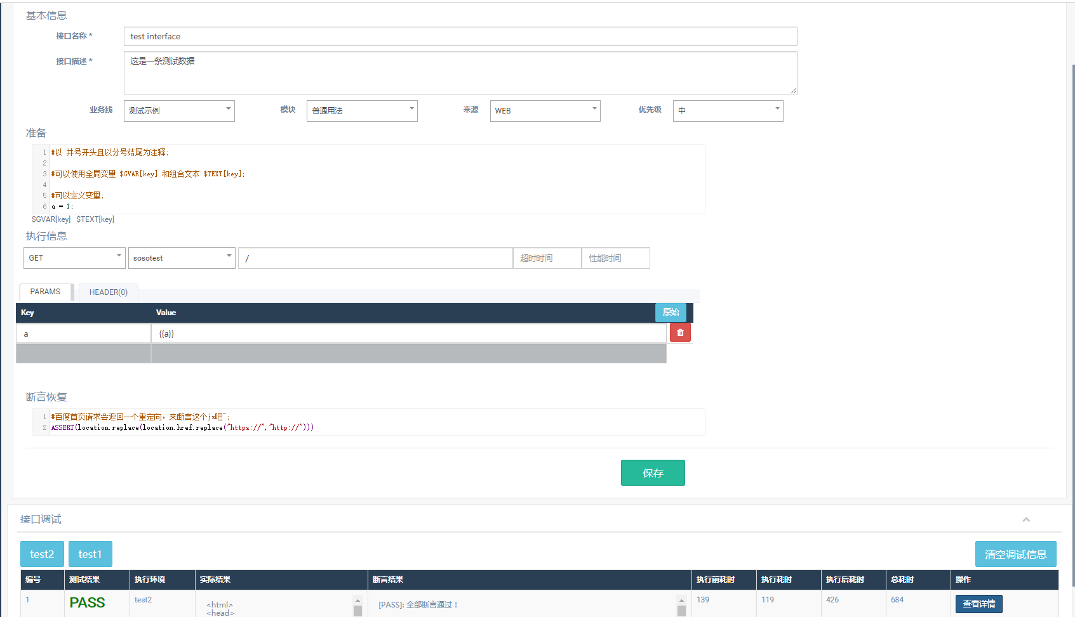The image size is (1075, 617).
Task: Click the 断言结果 cell scroll-up arrow
Action: click(681, 600)
